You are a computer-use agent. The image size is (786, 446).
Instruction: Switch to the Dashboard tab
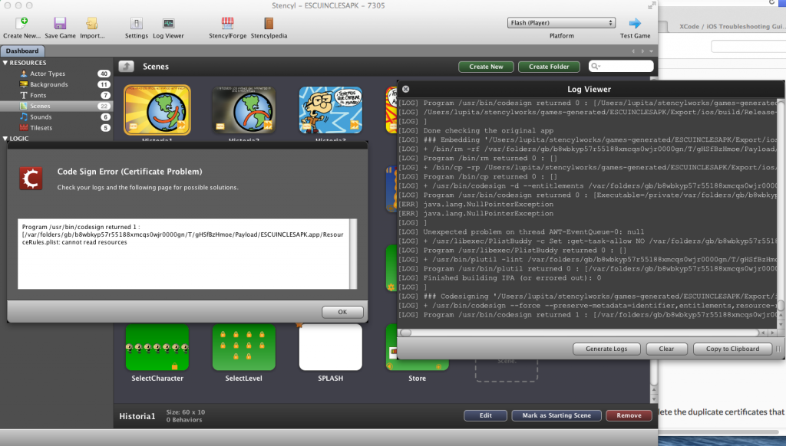click(22, 51)
